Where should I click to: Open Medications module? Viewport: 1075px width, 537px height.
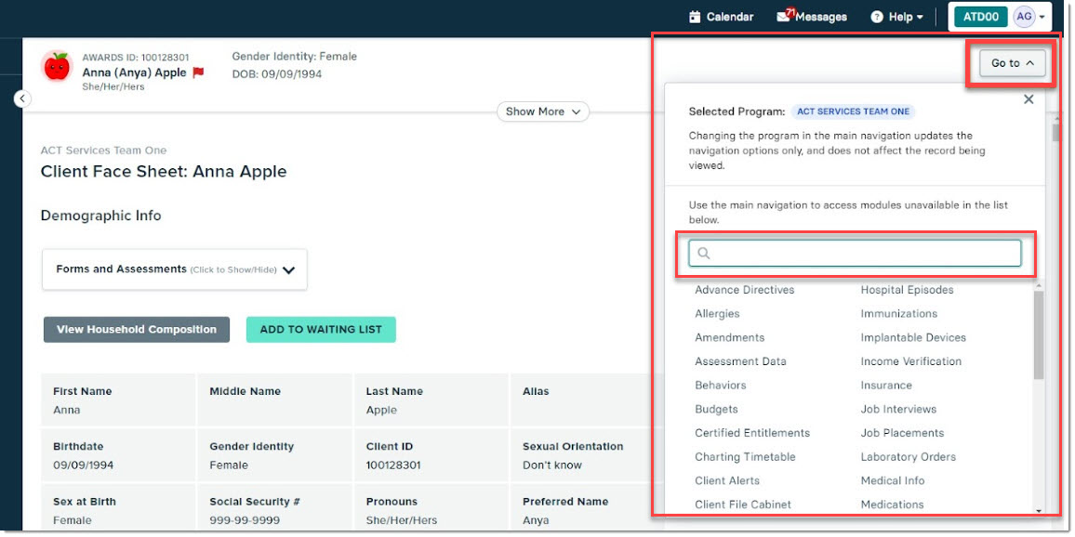click(x=893, y=504)
